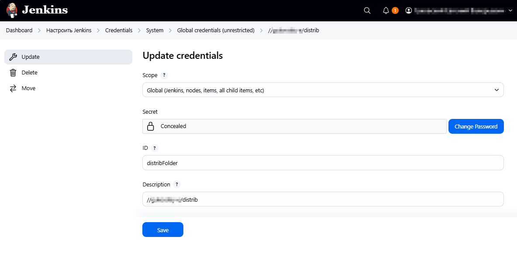Image resolution: width=517 pixels, height=257 pixels.
Task: Click the user profile avatar icon
Action: 409,10
